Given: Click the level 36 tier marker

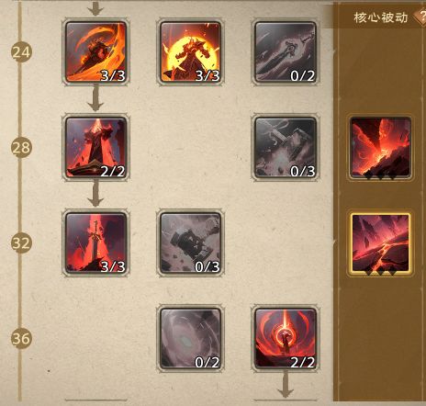Looking at the screenshot, I should pos(21,339).
